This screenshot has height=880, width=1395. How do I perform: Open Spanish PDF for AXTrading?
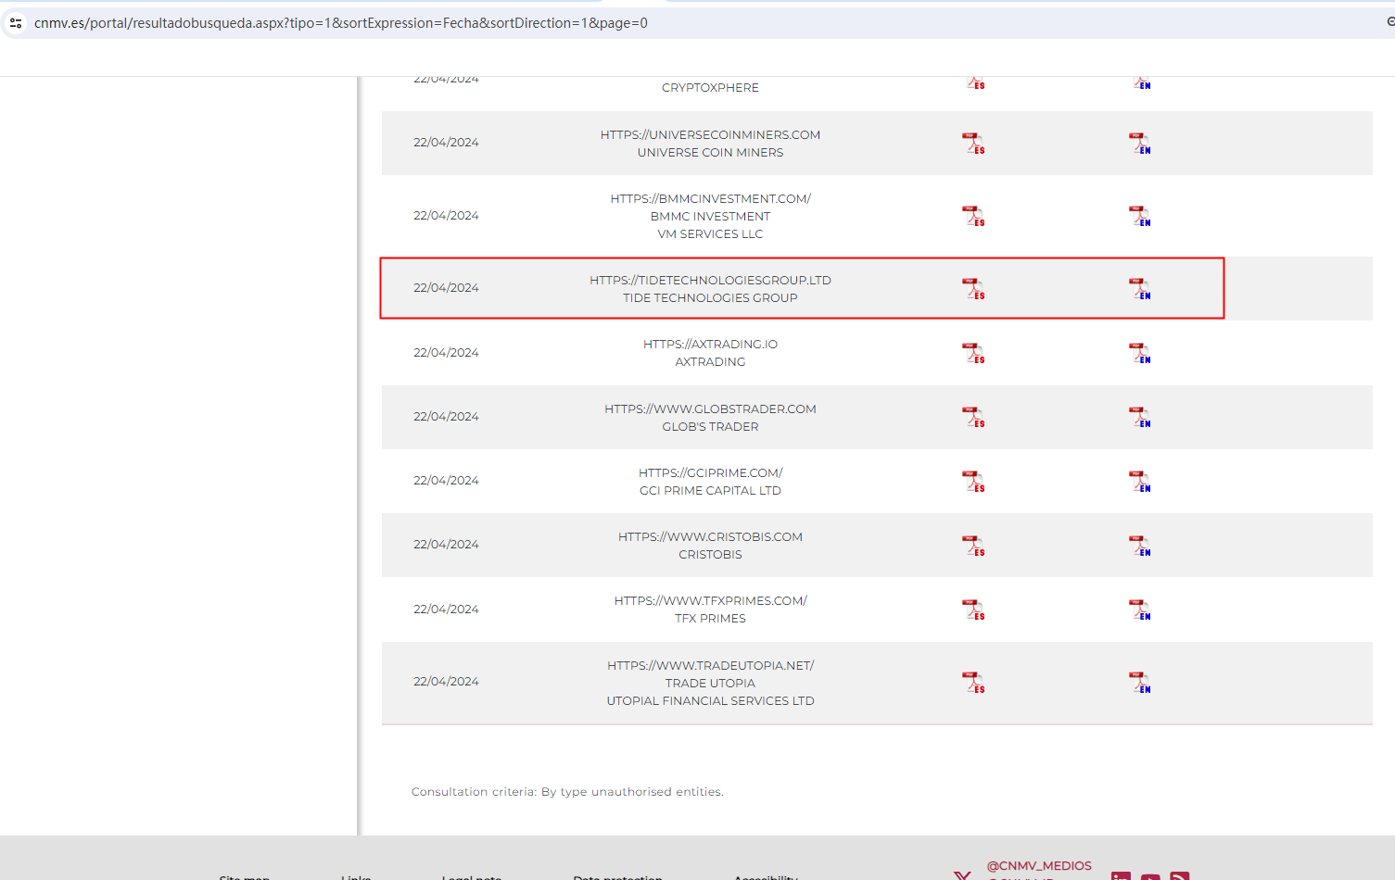click(972, 353)
